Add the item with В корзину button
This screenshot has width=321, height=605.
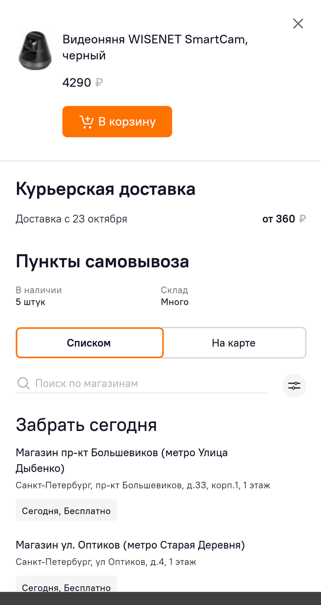[117, 122]
